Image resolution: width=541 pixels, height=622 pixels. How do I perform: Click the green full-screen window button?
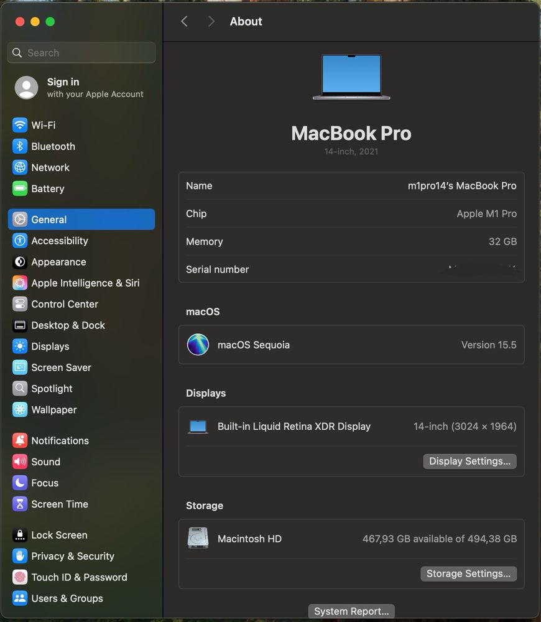click(50, 21)
